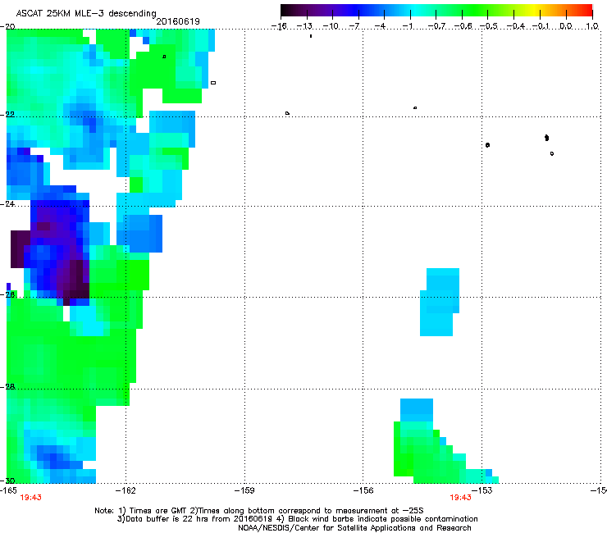Click the colorbar label '-0.6'
Image resolution: width=607 pixels, height=533 pixels.
point(463,26)
